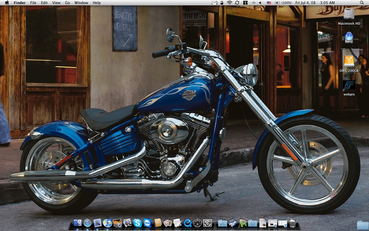Open the Edit menu
This screenshot has width=369, height=231.
click(x=44, y=3)
